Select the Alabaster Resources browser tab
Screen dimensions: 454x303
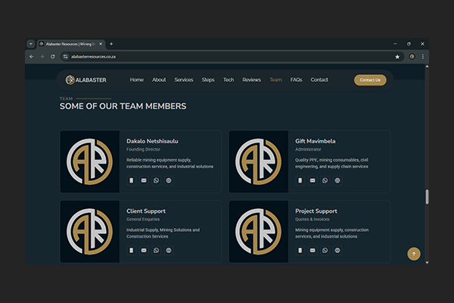point(71,44)
